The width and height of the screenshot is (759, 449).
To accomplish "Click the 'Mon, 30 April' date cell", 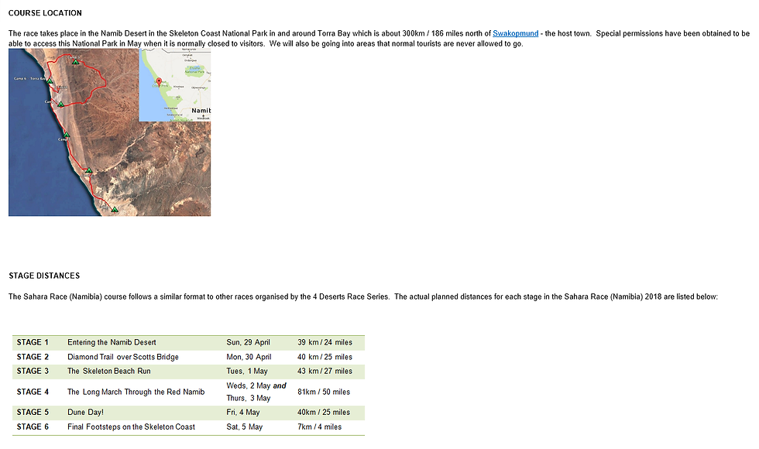I will click(249, 357).
